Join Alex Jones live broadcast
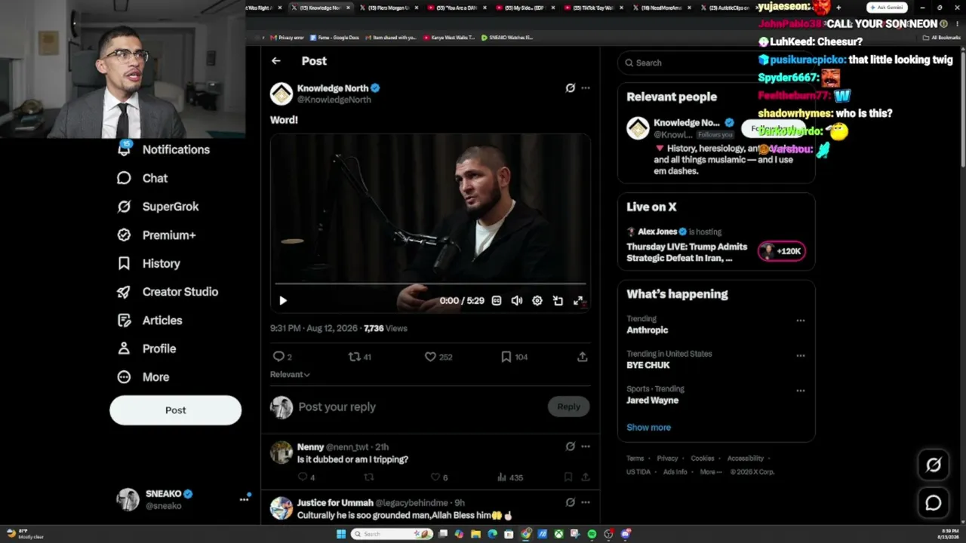The image size is (966, 543). 782,251
